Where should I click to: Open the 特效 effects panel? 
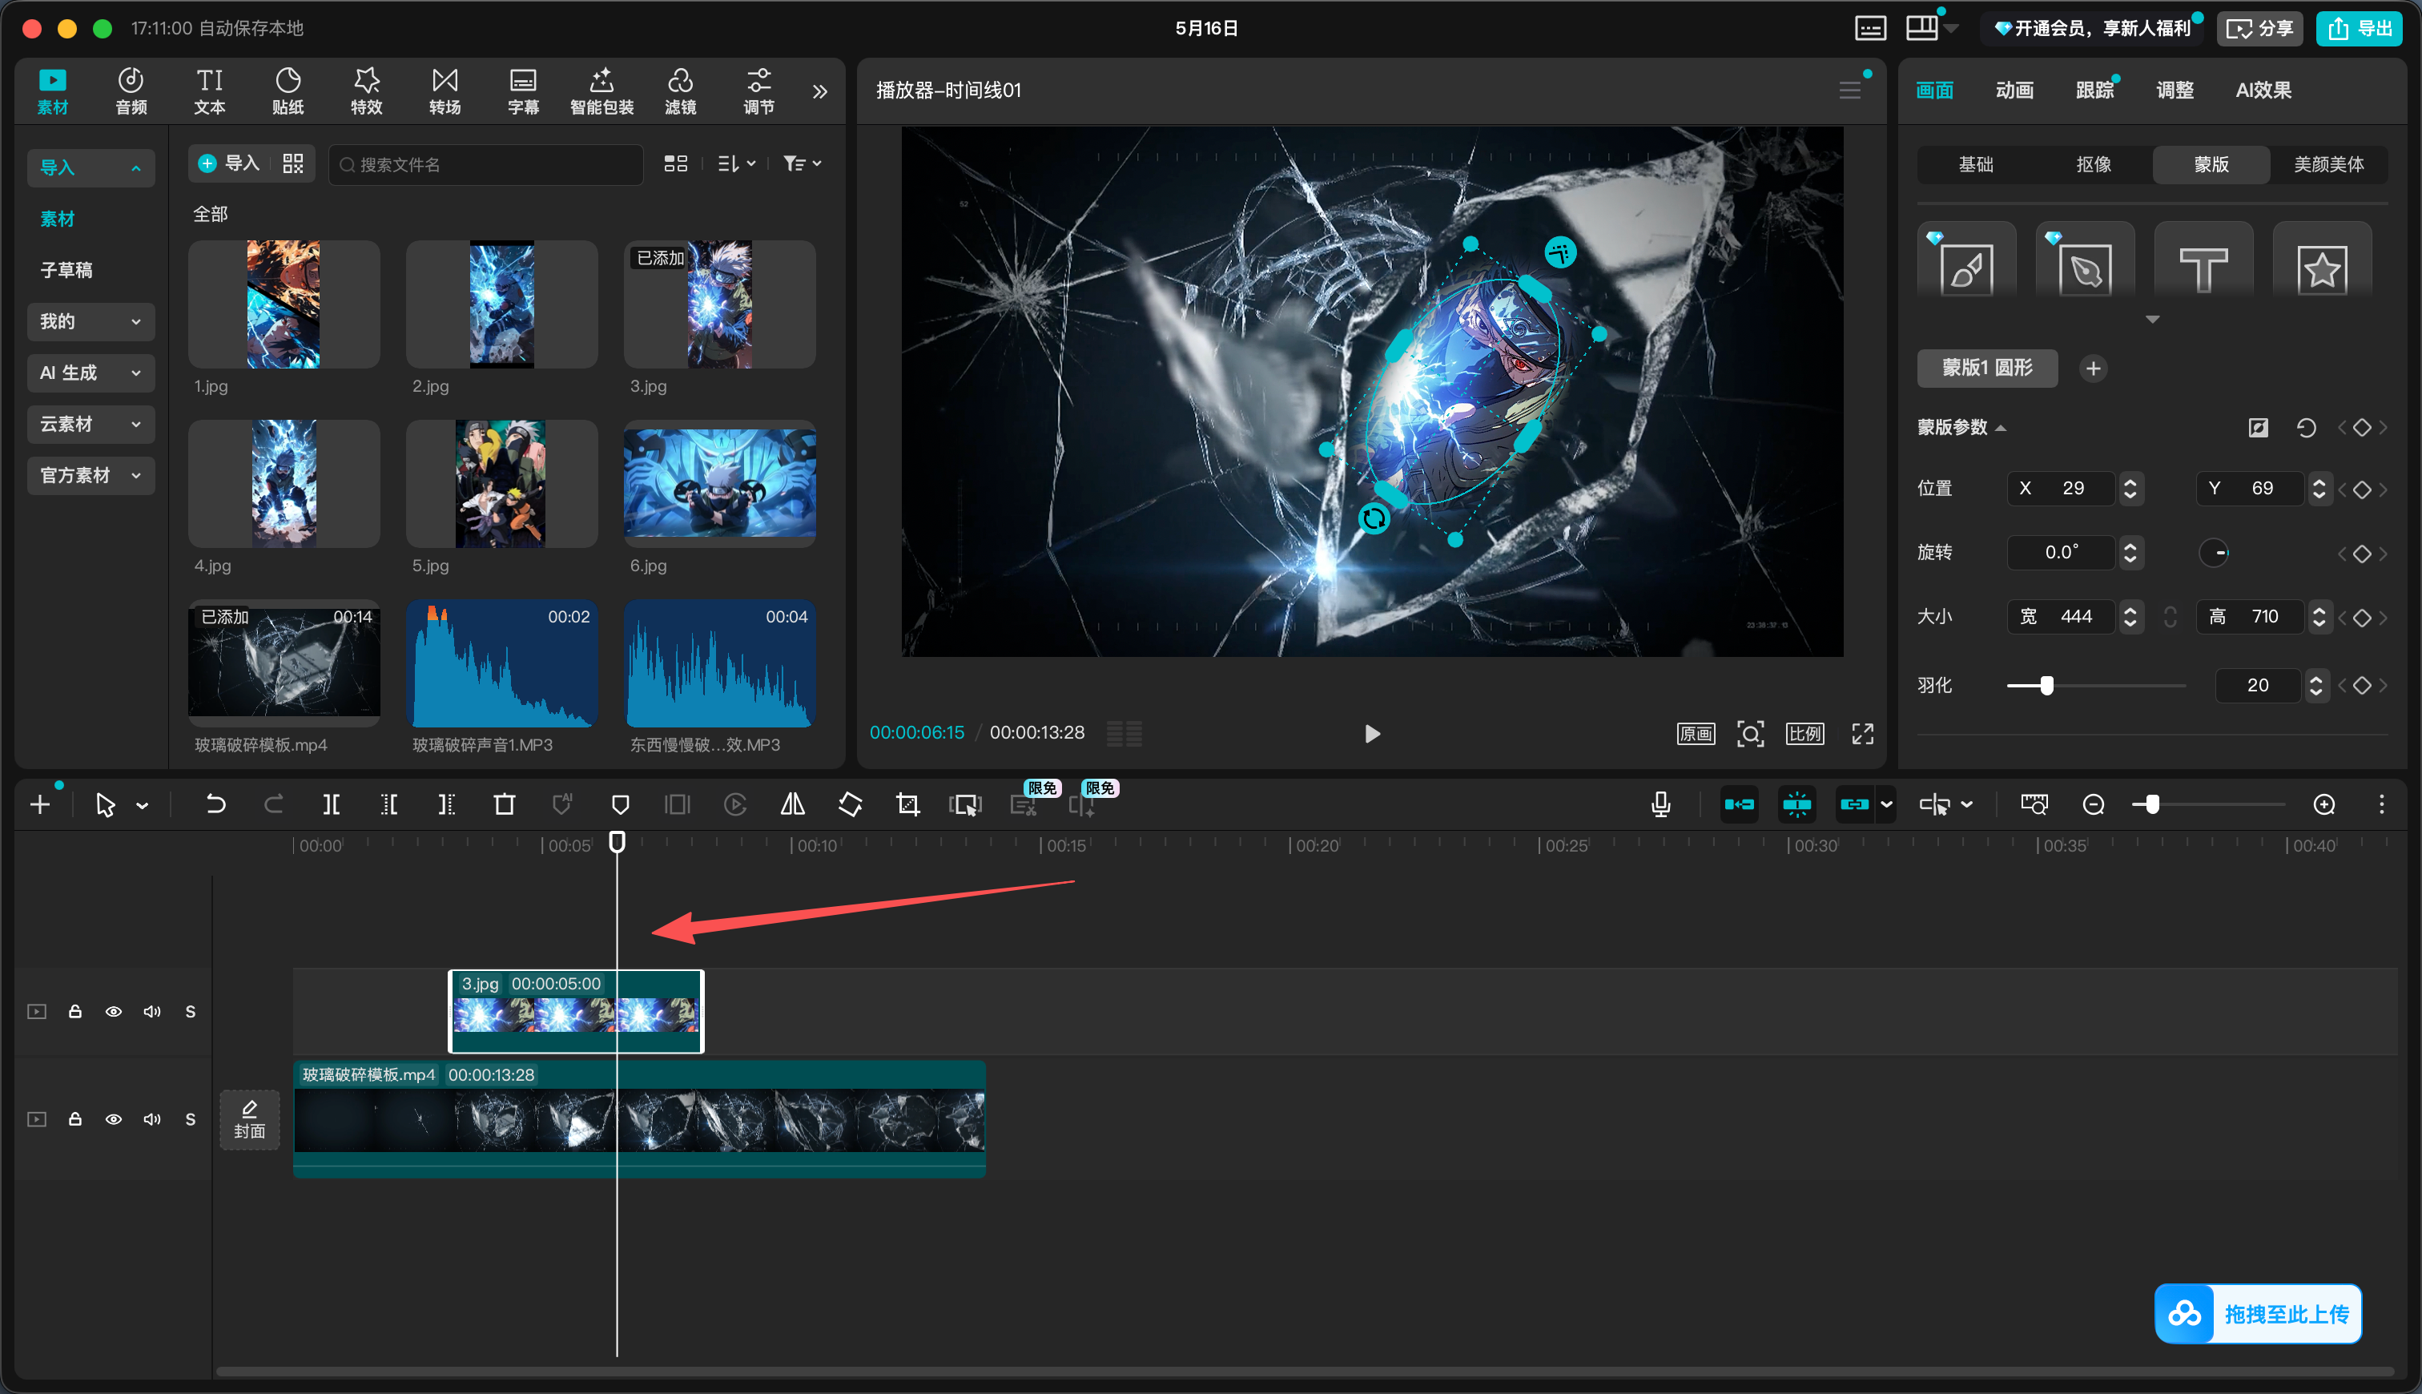pyautogui.click(x=367, y=91)
